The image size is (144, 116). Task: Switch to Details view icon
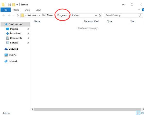tap(138, 113)
